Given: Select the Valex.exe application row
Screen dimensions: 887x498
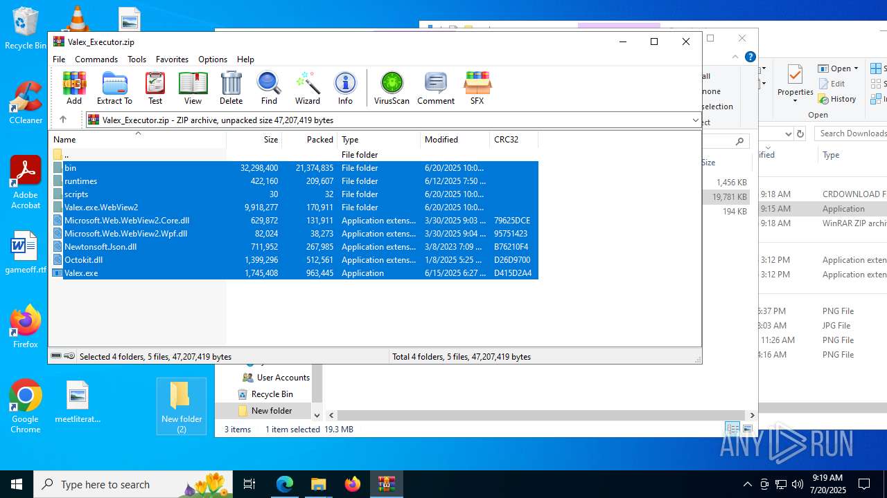Looking at the screenshot, I should (x=295, y=273).
